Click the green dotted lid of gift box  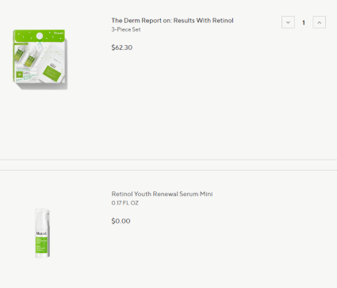coord(40,36)
